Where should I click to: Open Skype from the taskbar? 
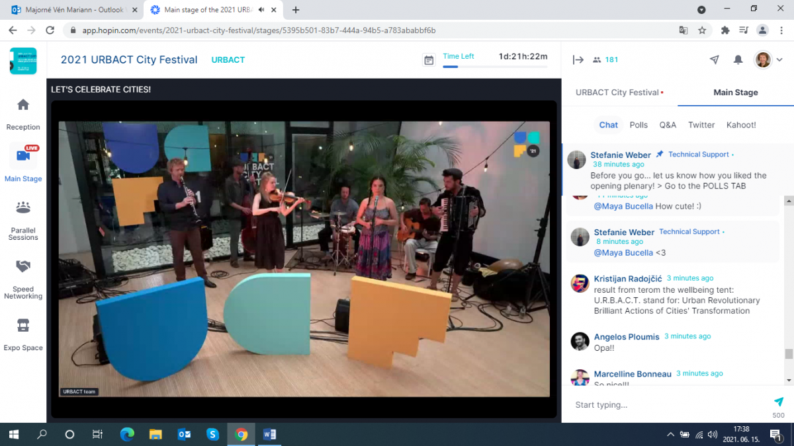tap(212, 434)
